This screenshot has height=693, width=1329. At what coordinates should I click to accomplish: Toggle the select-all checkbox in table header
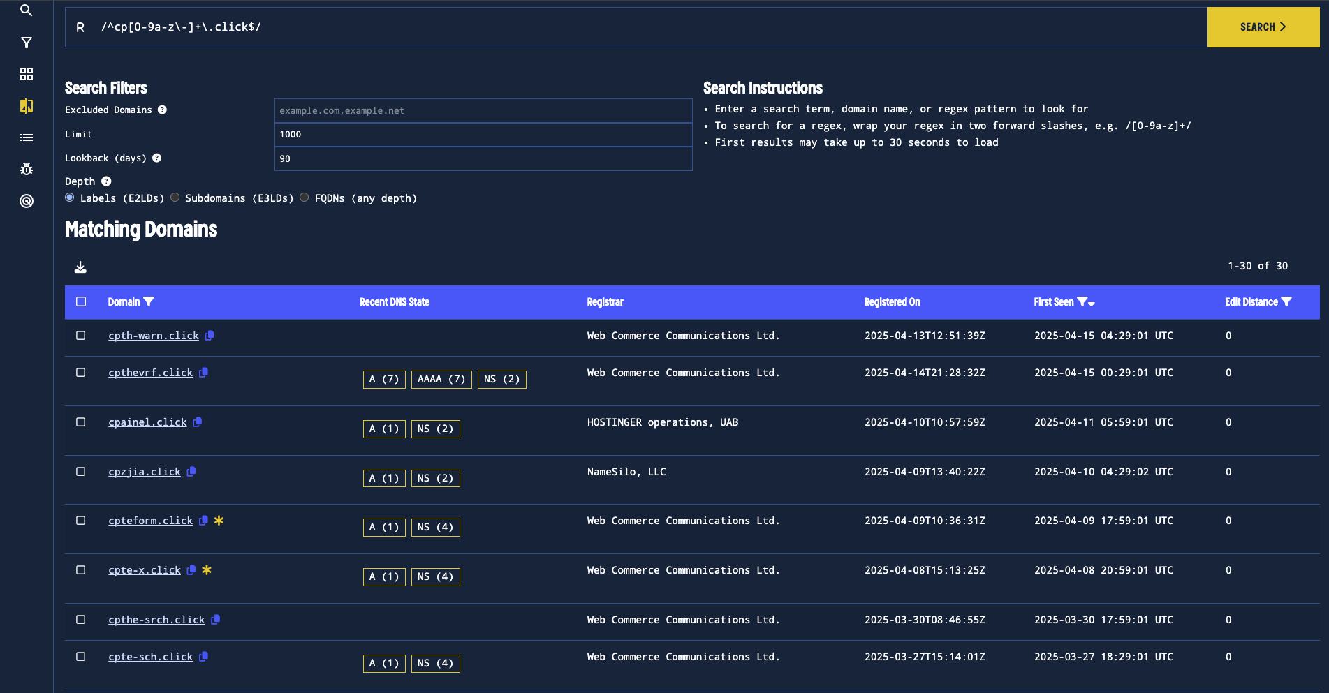[x=81, y=301]
